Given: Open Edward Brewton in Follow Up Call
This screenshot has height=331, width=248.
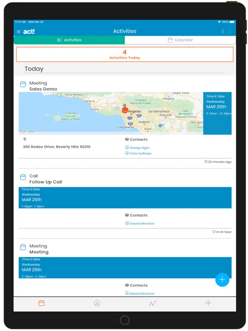Looking at the screenshot, I should (x=140, y=223).
